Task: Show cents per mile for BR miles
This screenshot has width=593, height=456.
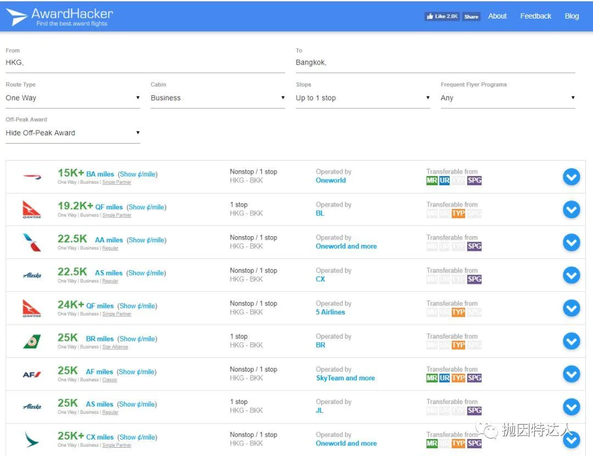Action: (x=137, y=339)
